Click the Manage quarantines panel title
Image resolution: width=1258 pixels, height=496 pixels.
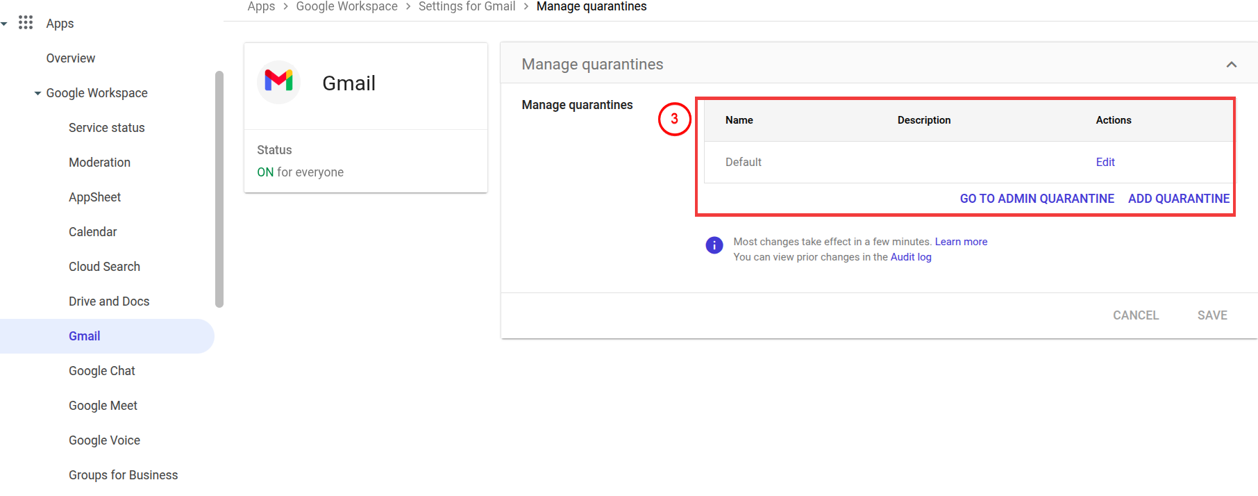592,65
